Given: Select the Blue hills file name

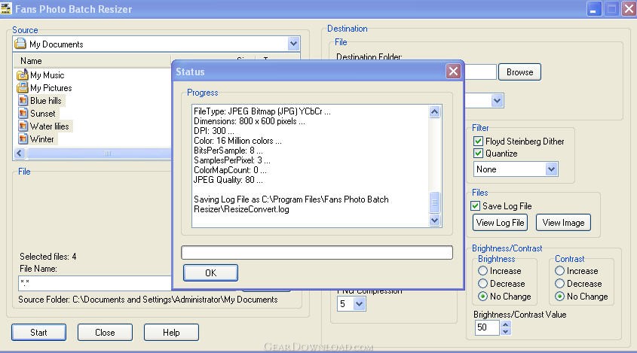Looking at the screenshot, I should [46, 100].
